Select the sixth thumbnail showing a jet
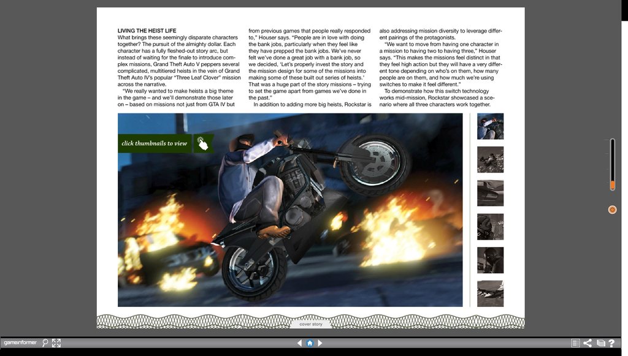Screen dimensions: 628x356 click(x=490, y=294)
